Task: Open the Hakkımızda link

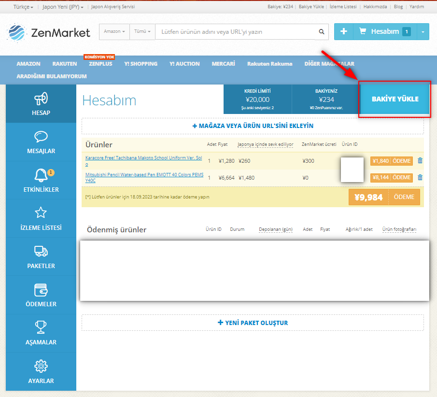Action: [x=375, y=7]
